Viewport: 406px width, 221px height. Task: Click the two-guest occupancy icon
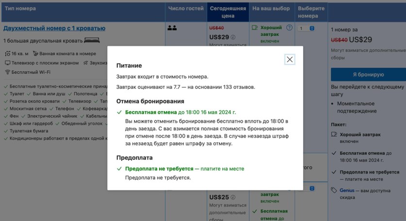(x=172, y=28)
